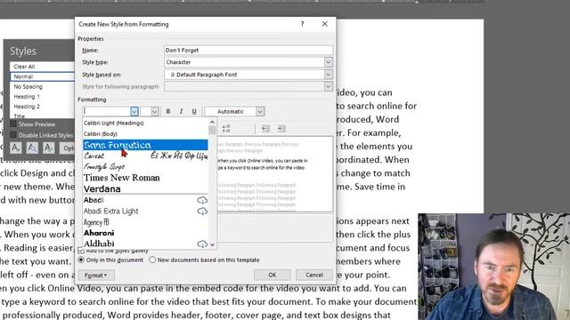The width and height of the screenshot is (570, 320).
Task: Toggle Bold formatting button
Action: pos(168,111)
